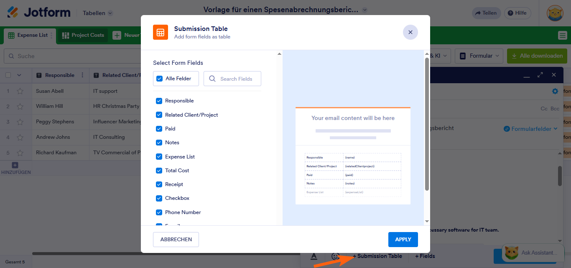Open the Formular dropdown
571x268 pixels.
coord(479,56)
